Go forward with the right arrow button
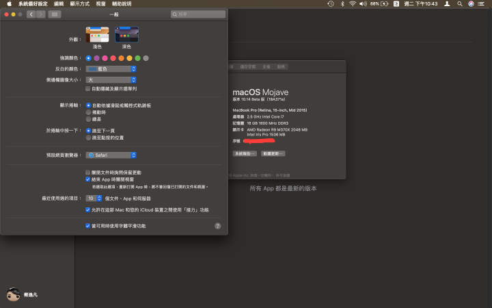The width and height of the screenshot is (492, 308). (x=41, y=14)
